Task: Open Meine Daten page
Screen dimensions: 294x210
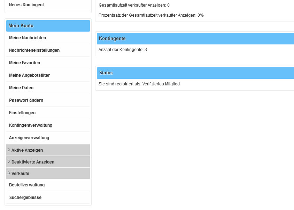Action: coord(48,88)
